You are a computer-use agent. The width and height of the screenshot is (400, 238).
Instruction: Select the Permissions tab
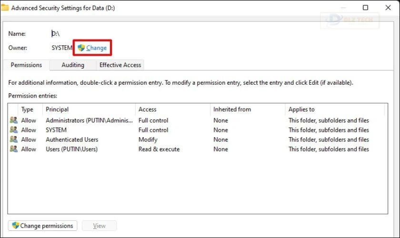26,65
